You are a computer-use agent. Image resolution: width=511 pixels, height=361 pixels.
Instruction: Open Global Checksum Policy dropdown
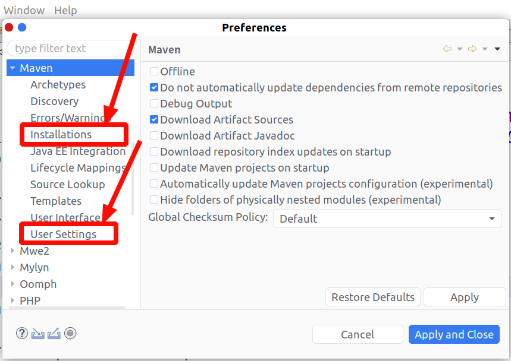pyautogui.click(x=387, y=218)
